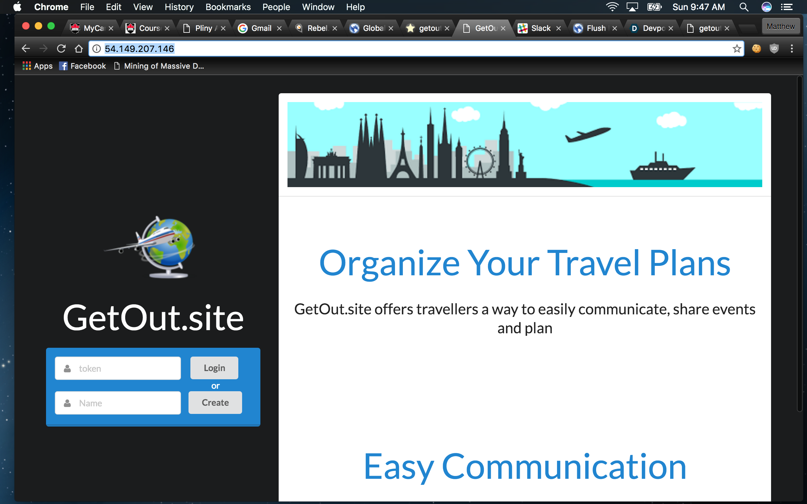Click the browser reload icon
Image resolution: width=807 pixels, height=504 pixels.
click(61, 49)
